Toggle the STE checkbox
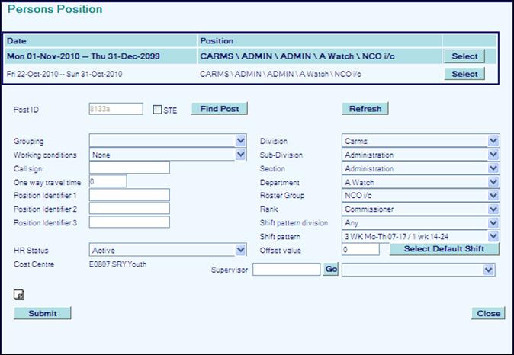The height and width of the screenshot is (355, 514). 157,110
